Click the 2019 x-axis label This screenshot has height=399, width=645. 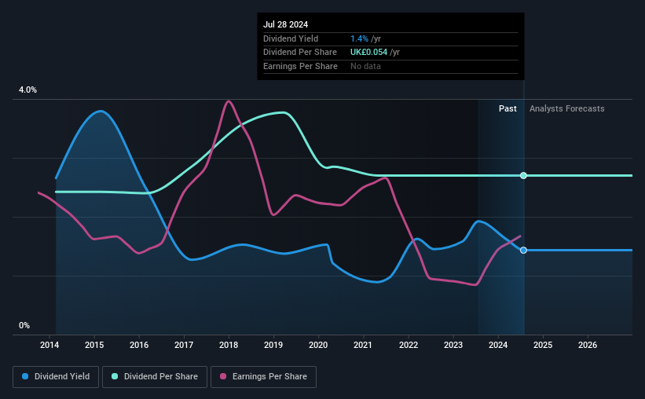tap(273, 345)
